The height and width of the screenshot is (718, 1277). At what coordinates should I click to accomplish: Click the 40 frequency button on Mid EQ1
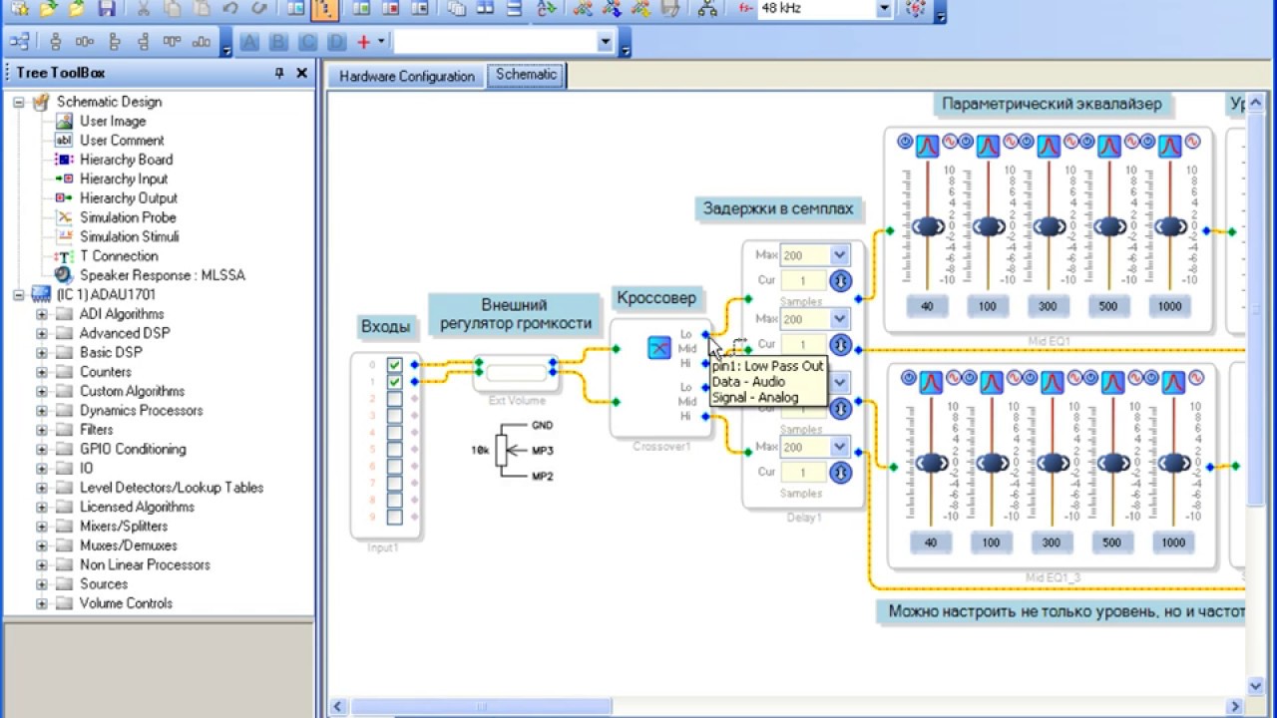pyautogui.click(x=927, y=306)
